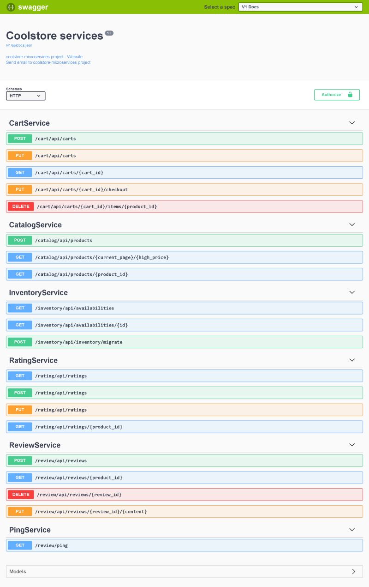Open the coolstore-microservices project Website link
Image resolution: width=369 pixels, height=587 pixels.
[44, 56]
